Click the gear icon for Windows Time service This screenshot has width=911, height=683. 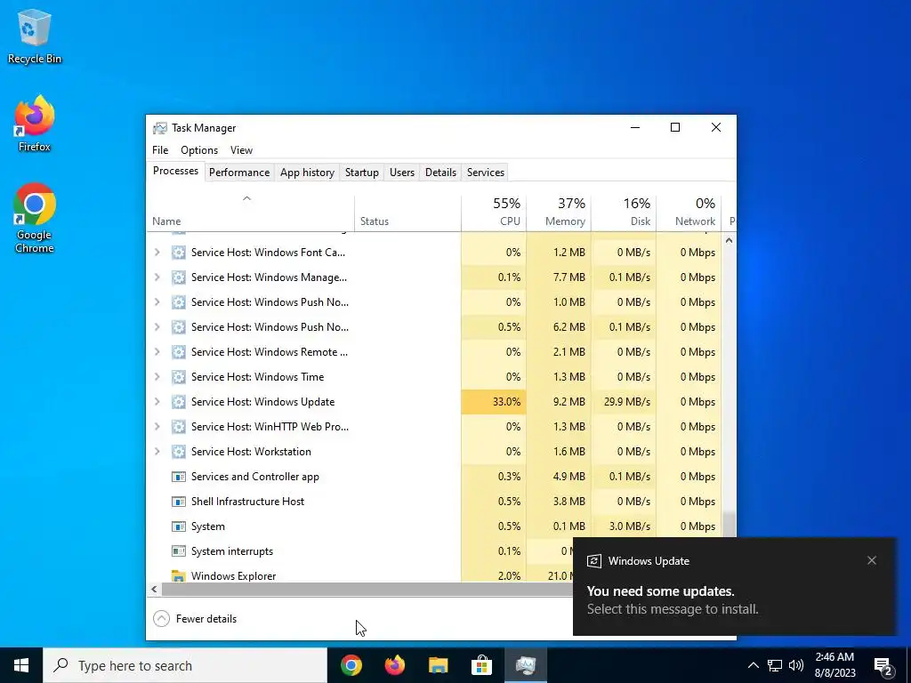178,377
